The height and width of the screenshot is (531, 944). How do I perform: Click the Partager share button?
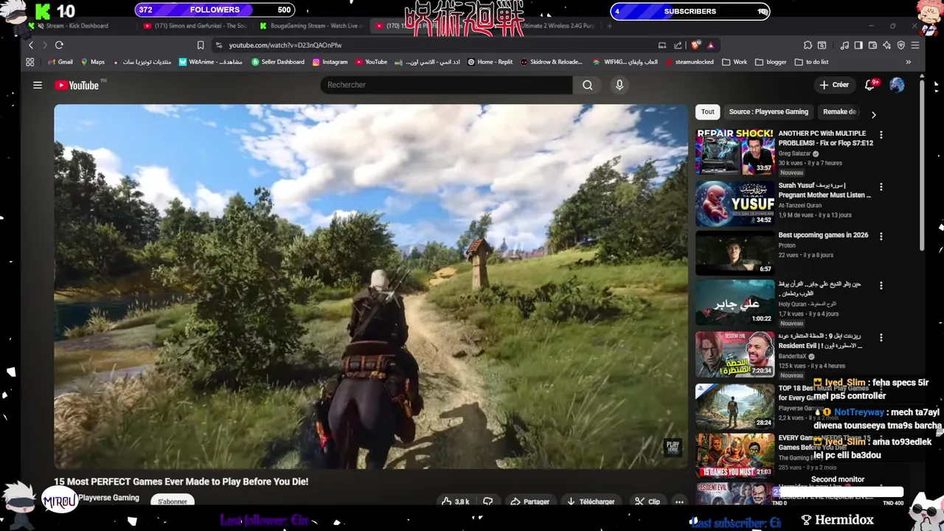tap(530, 502)
